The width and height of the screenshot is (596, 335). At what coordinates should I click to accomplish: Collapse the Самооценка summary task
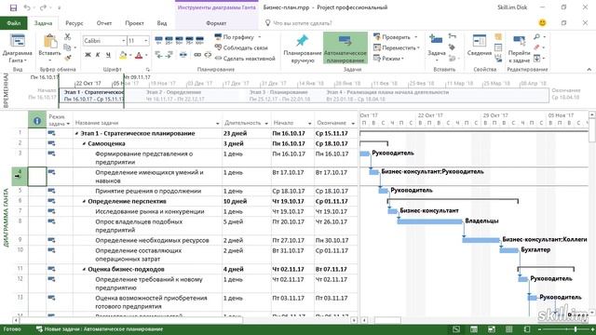84,144
